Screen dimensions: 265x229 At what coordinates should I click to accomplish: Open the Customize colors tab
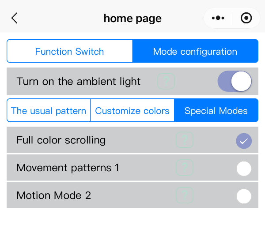point(132,110)
